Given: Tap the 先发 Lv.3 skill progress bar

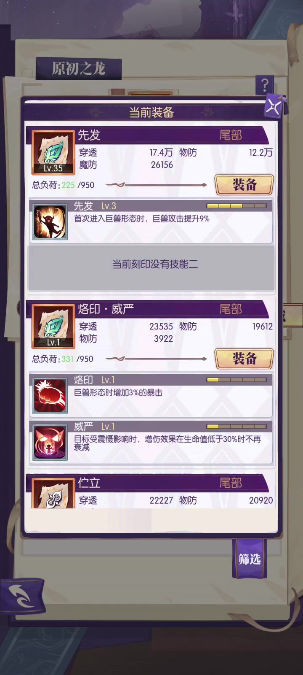Looking at the screenshot, I should point(237,206).
